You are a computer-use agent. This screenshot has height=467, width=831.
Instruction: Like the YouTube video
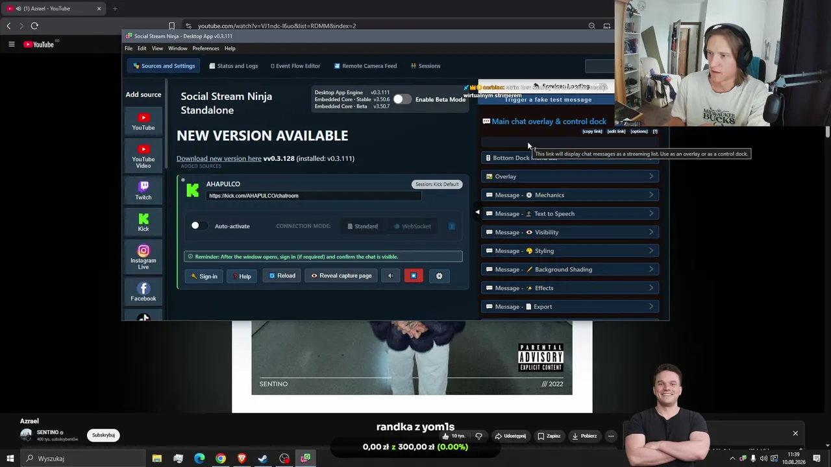454,436
